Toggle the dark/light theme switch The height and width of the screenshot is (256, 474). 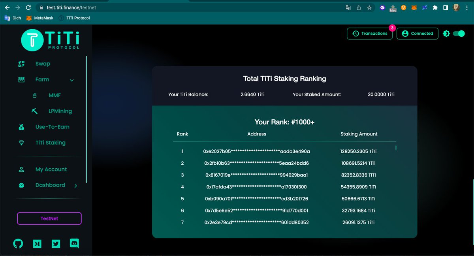[x=459, y=34]
